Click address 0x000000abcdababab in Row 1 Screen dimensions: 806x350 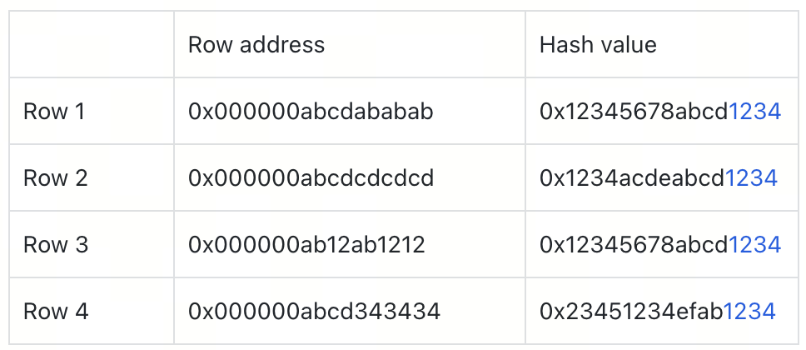click(311, 112)
